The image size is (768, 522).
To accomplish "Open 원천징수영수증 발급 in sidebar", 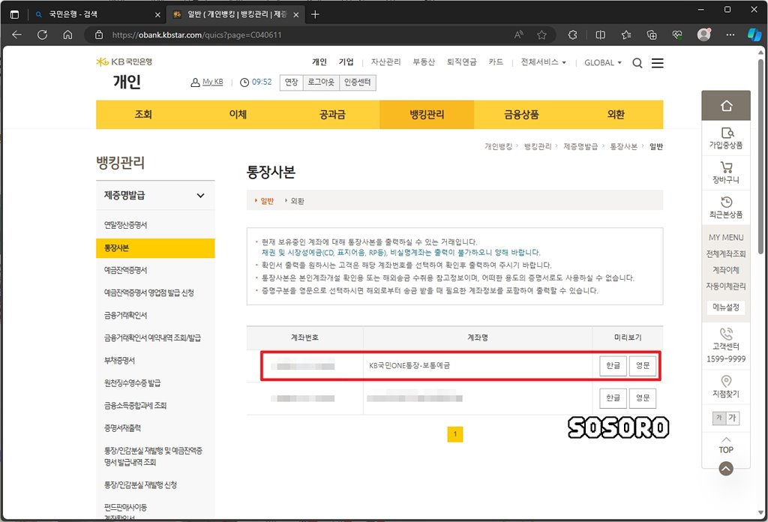I will (x=132, y=383).
